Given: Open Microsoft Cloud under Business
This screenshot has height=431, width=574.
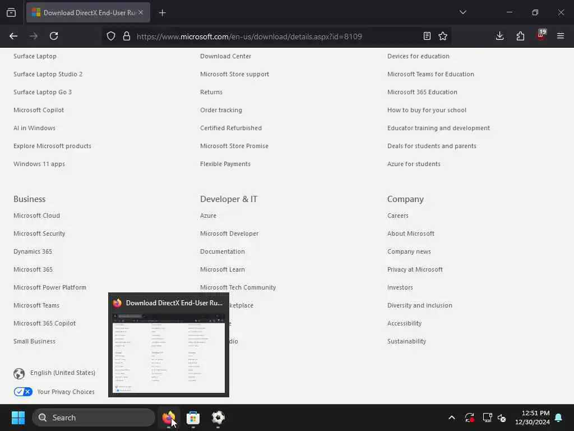Looking at the screenshot, I should [x=36, y=215].
